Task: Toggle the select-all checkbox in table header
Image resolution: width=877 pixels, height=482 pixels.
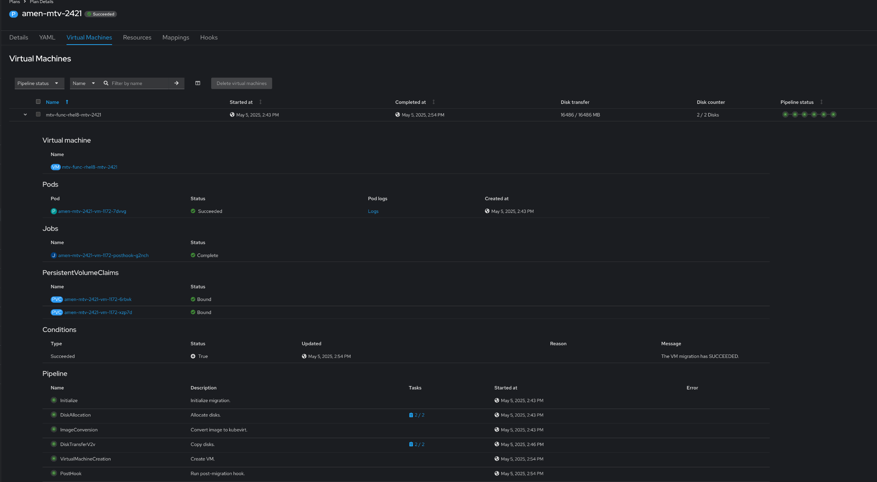Action: pyautogui.click(x=38, y=101)
